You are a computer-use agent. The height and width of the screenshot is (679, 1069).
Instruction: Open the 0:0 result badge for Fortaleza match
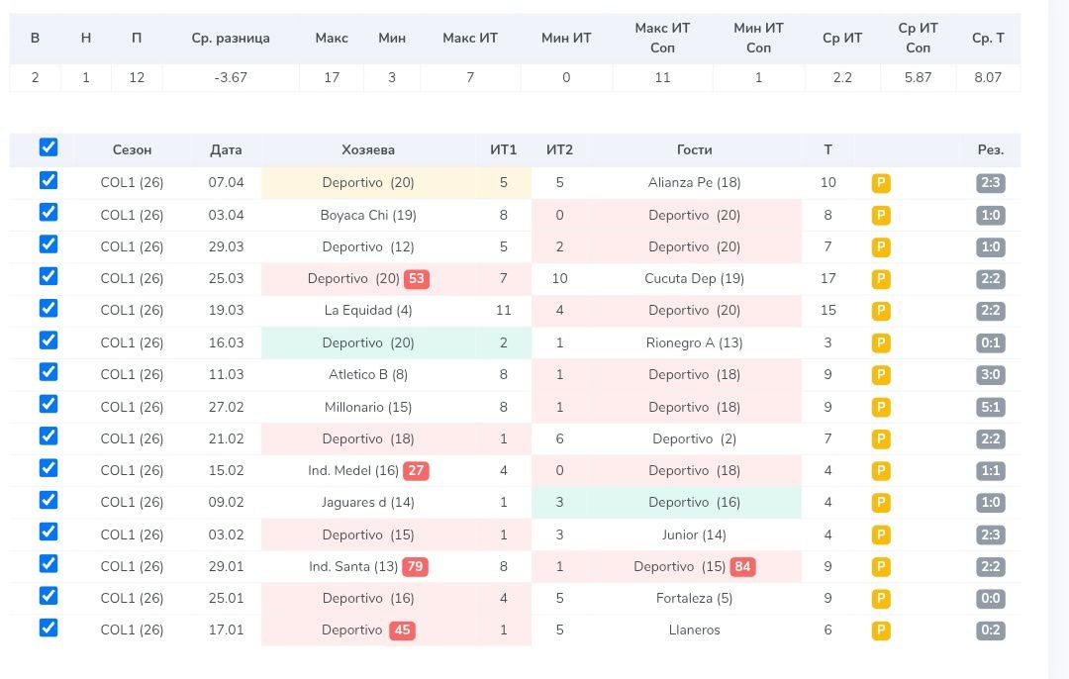(990, 599)
